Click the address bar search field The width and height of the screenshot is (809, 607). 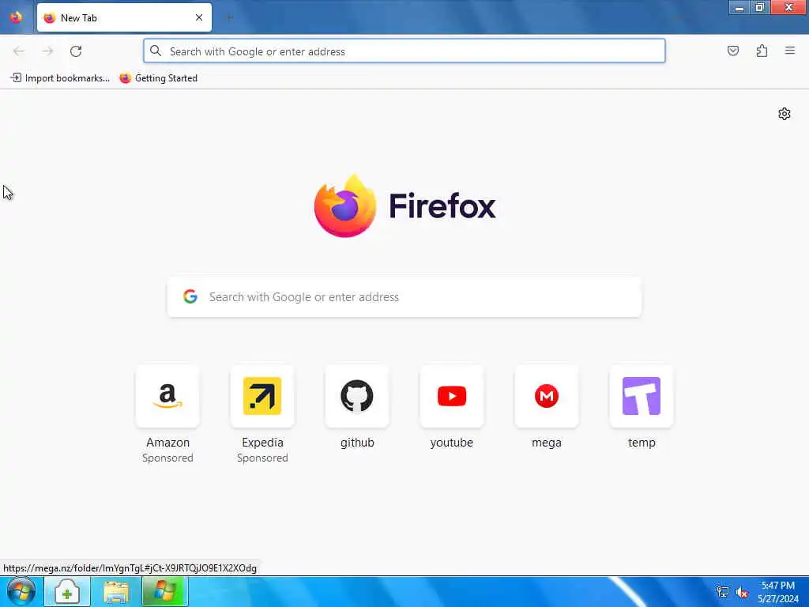click(404, 51)
